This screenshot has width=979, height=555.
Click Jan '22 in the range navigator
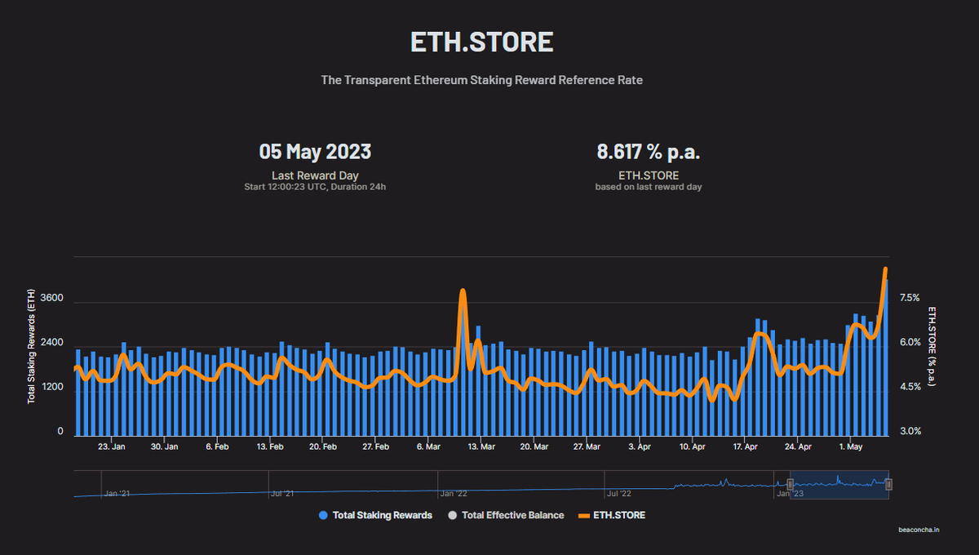tap(454, 493)
